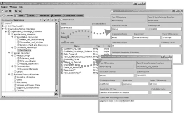Click Template Slots horizontal scrollbar left arrow
The height and width of the screenshot is (114, 184).
point(61,96)
